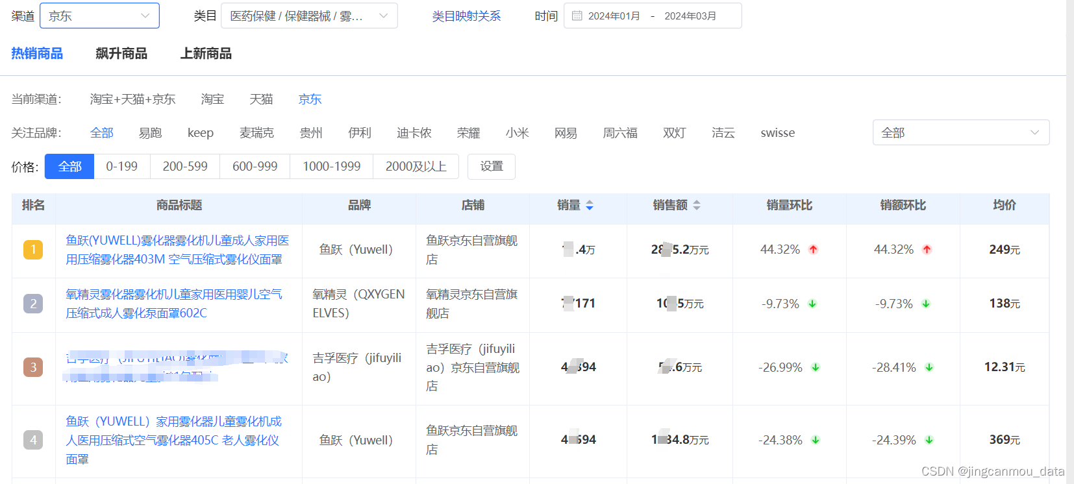This screenshot has height=484, width=1074.
Task: Select the 2024年03月 end date field
Action: pyautogui.click(x=690, y=16)
